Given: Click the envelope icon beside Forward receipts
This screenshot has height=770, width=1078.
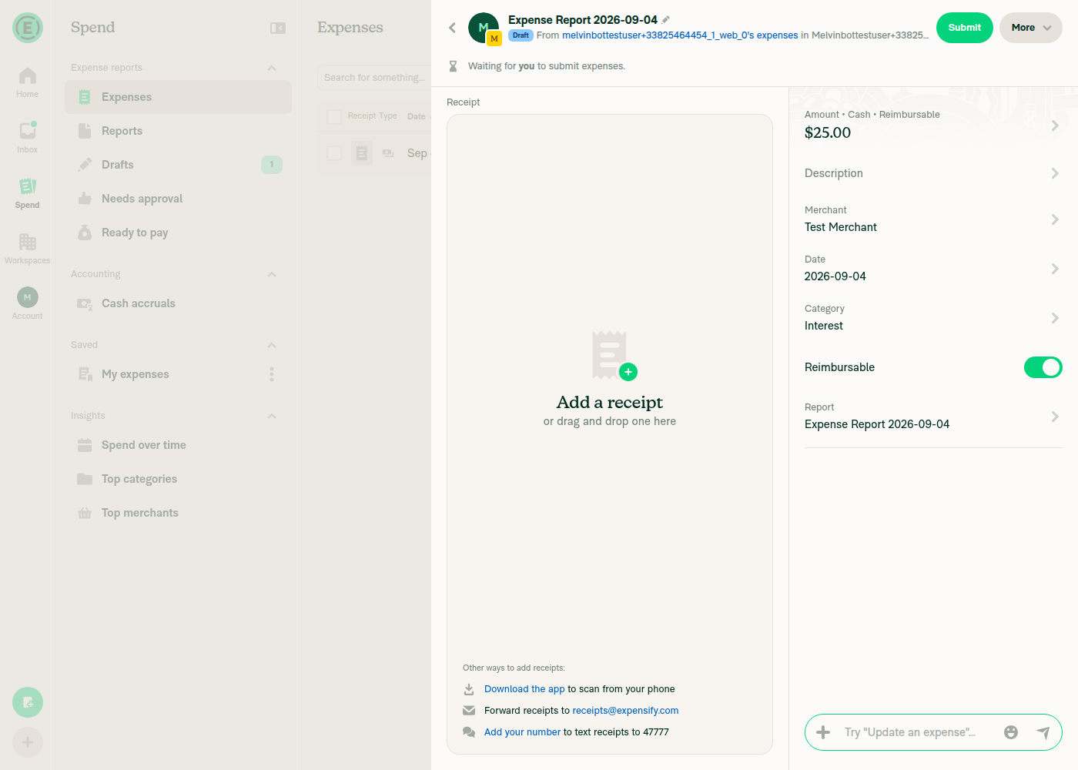Looking at the screenshot, I should 469,711.
